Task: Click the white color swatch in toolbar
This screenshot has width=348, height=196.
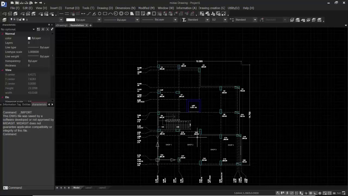Action: pos(70,20)
